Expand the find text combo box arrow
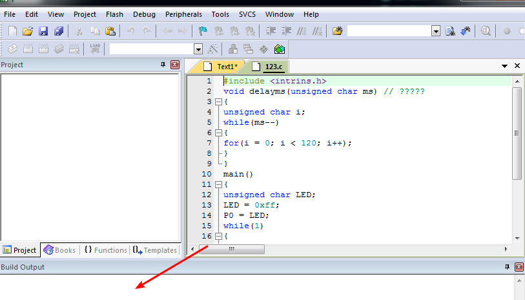Image resolution: width=525 pixels, height=300 pixels. click(x=436, y=31)
